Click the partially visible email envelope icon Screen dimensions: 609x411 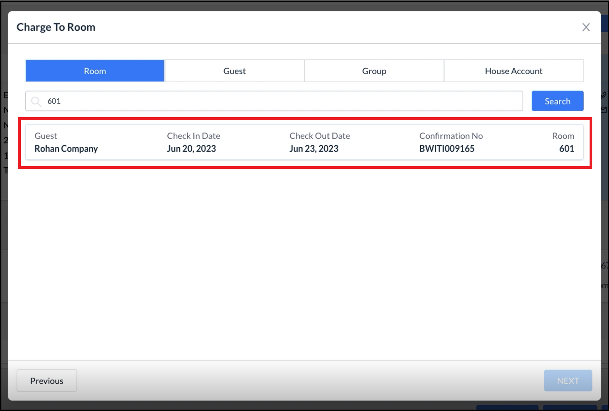pos(604,110)
